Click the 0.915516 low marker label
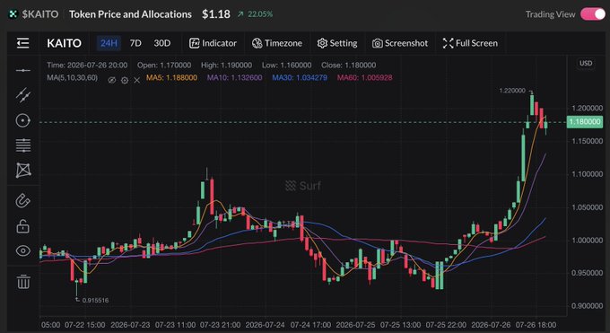This screenshot has height=333, width=610. click(x=95, y=301)
